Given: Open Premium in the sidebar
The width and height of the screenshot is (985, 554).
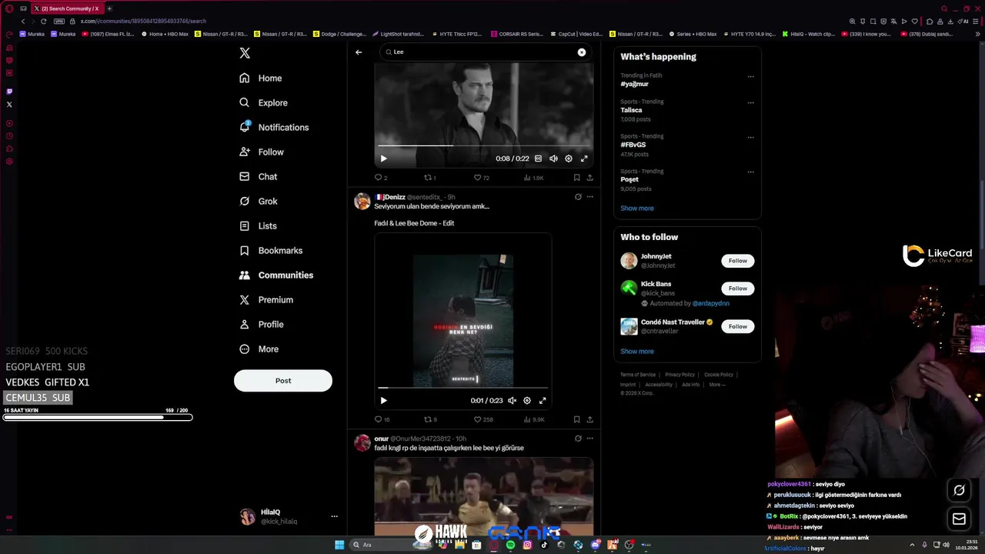Looking at the screenshot, I should pyautogui.click(x=266, y=299).
